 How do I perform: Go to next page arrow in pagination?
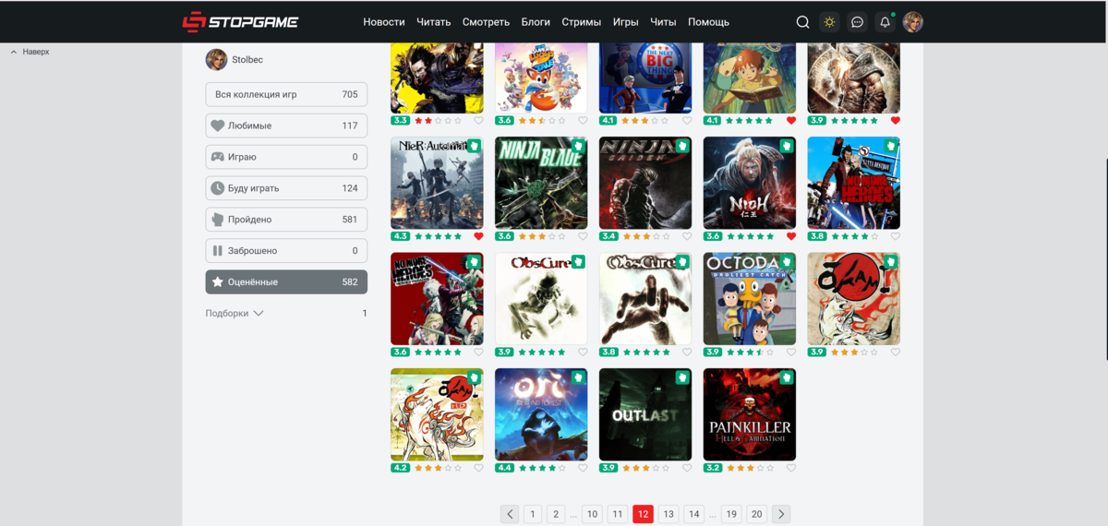[781, 514]
